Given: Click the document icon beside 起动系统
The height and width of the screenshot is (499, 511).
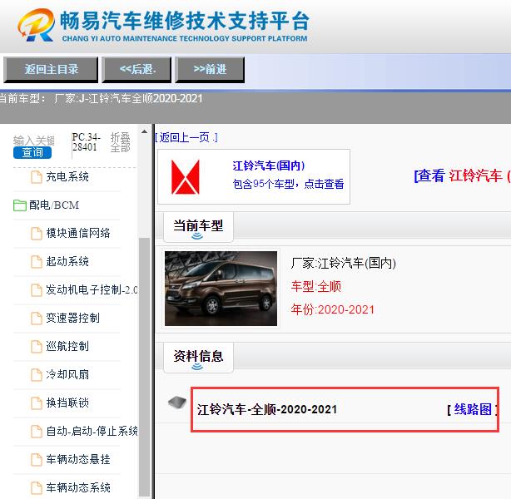Looking at the screenshot, I should tap(36, 262).
